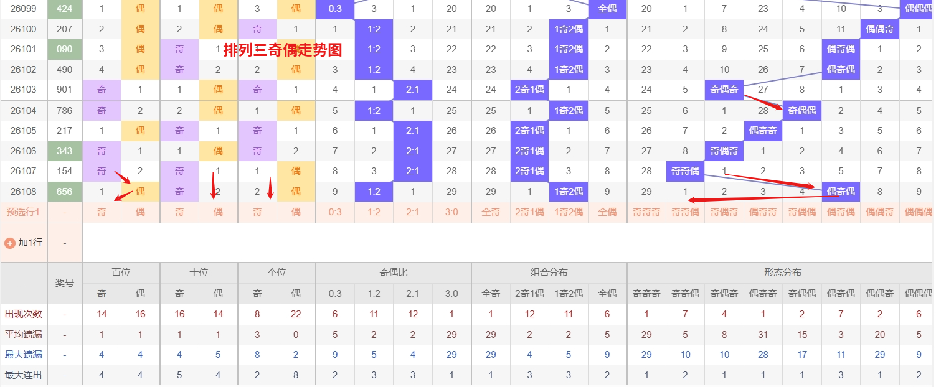
Task: Click the 出现次数 statistics row label
Action: tap(24, 314)
